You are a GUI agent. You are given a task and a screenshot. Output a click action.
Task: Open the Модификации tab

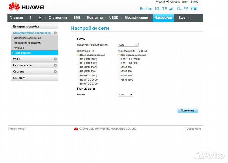pyautogui.click(x=136, y=18)
